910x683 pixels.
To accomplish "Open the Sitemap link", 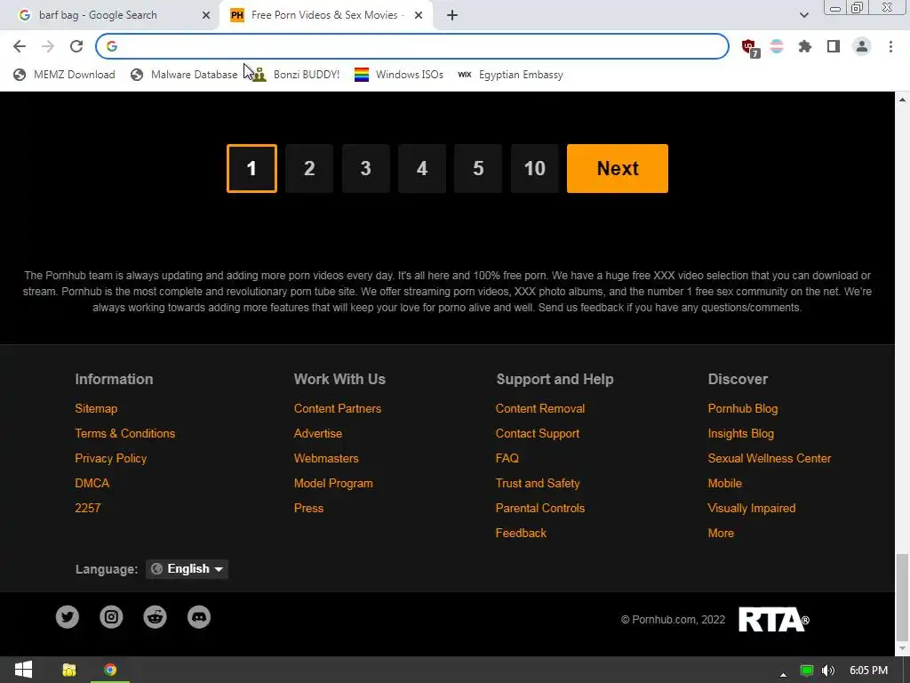I will coord(96,409).
